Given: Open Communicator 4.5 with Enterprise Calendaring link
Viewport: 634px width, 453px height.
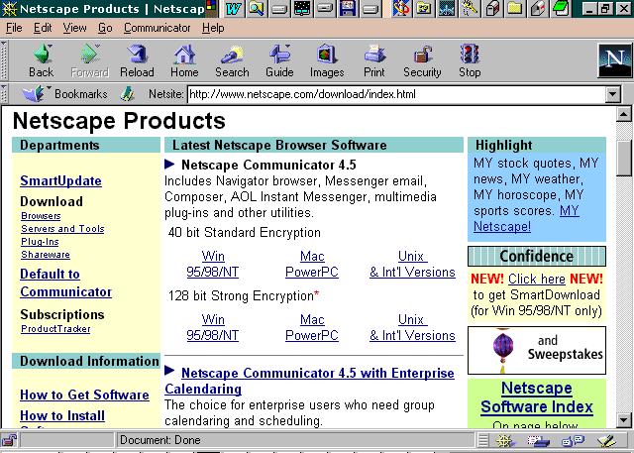Looking at the screenshot, I should [309, 381].
